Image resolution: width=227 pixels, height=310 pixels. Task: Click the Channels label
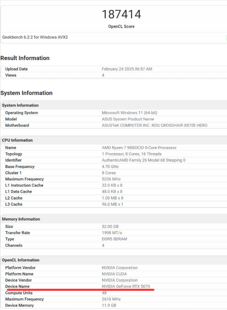[x=14, y=245]
